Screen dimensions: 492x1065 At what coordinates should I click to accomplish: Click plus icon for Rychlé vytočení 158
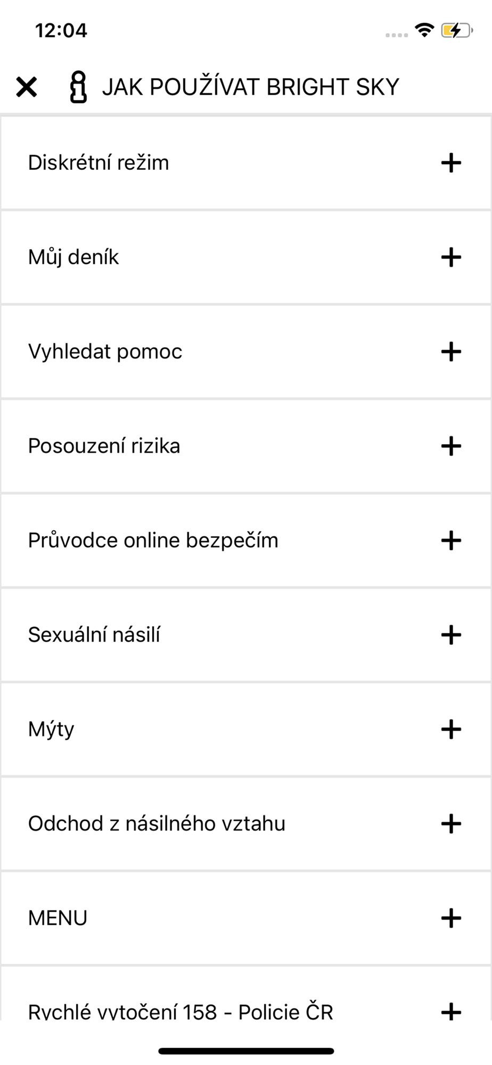click(450, 1011)
